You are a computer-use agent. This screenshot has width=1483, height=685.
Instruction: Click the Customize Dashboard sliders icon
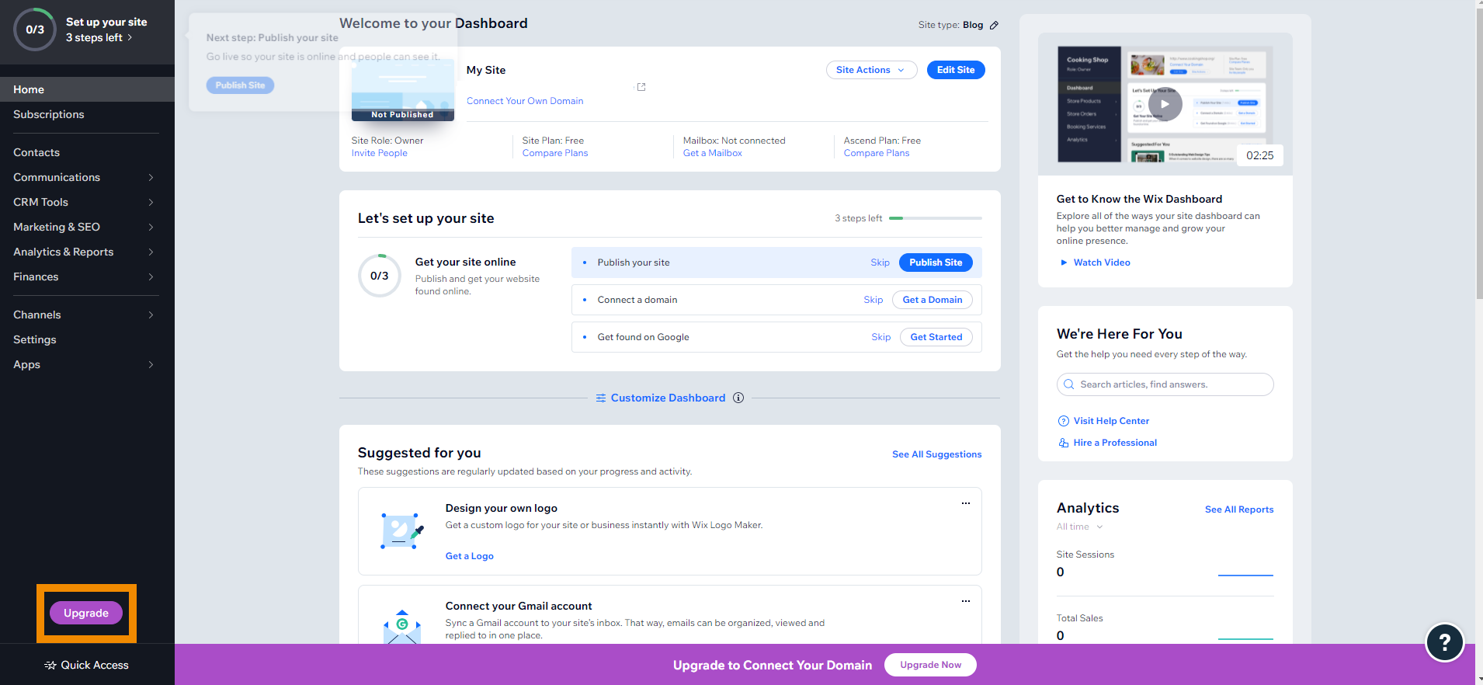point(601,398)
